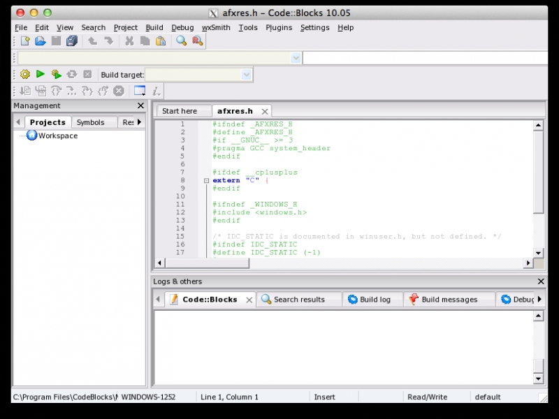The height and width of the screenshot is (419, 559).
Task: Expand the code completion dropdown arrow
Action: point(296,58)
